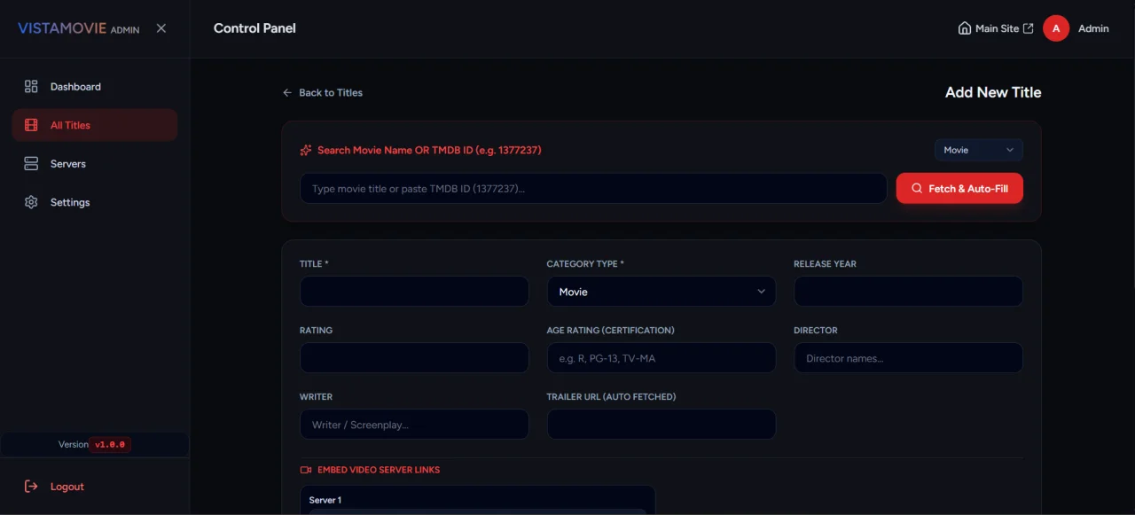1135x515 pixels.
Task: Click the VISTAMOVIE ADMIN logo
Action: coord(79,28)
